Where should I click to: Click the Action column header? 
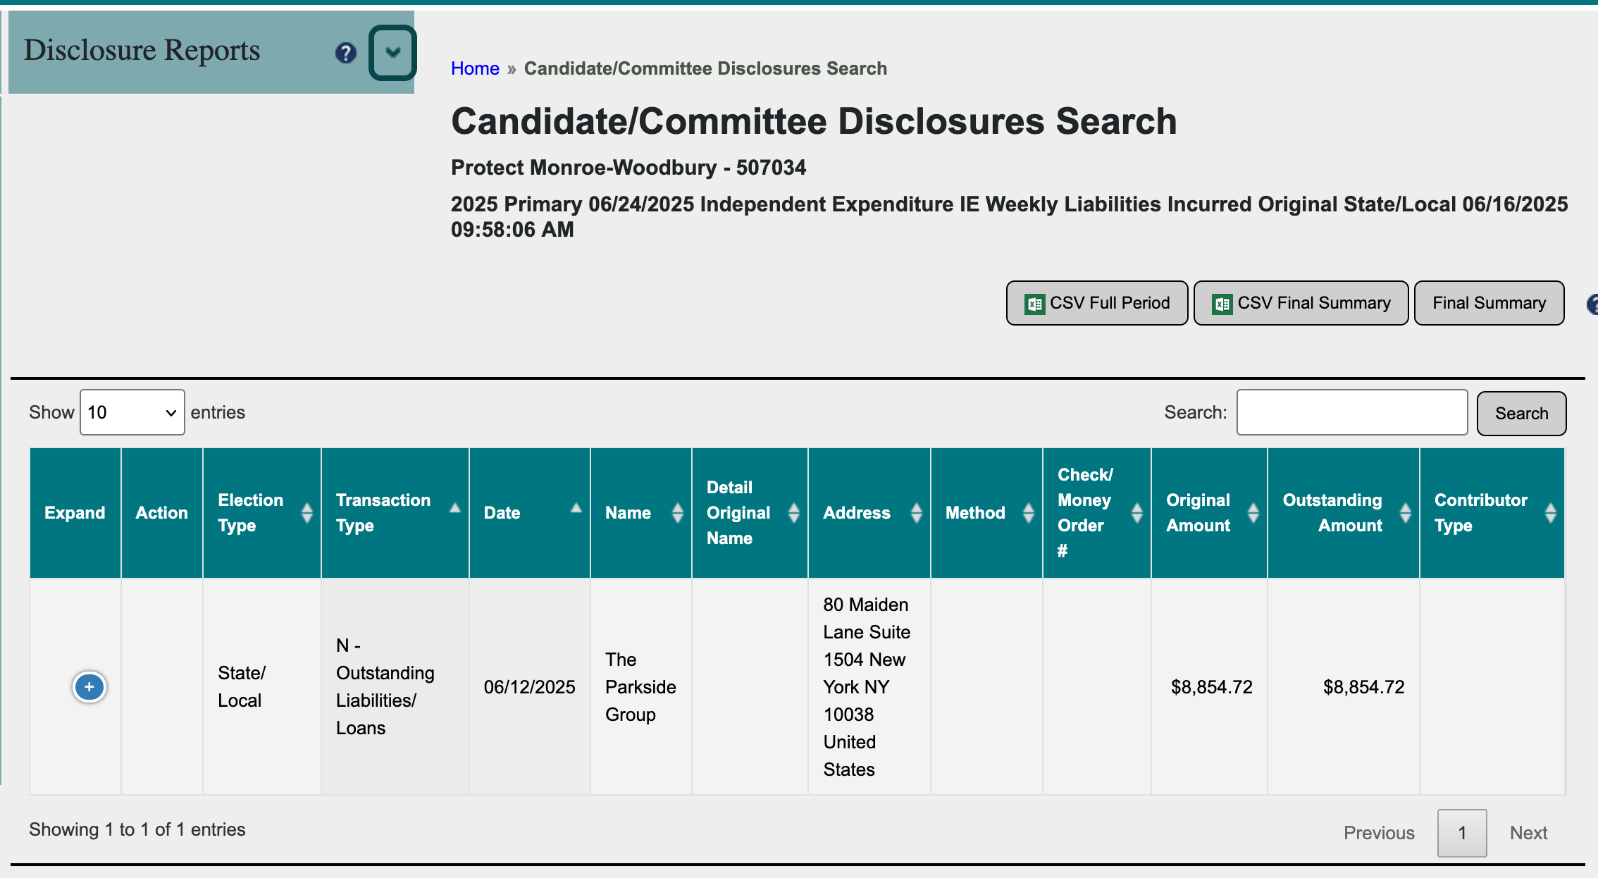click(x=162, y=513)
